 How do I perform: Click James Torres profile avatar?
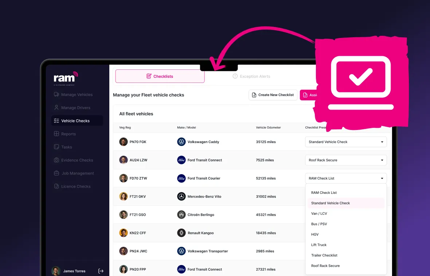(56, 271)
